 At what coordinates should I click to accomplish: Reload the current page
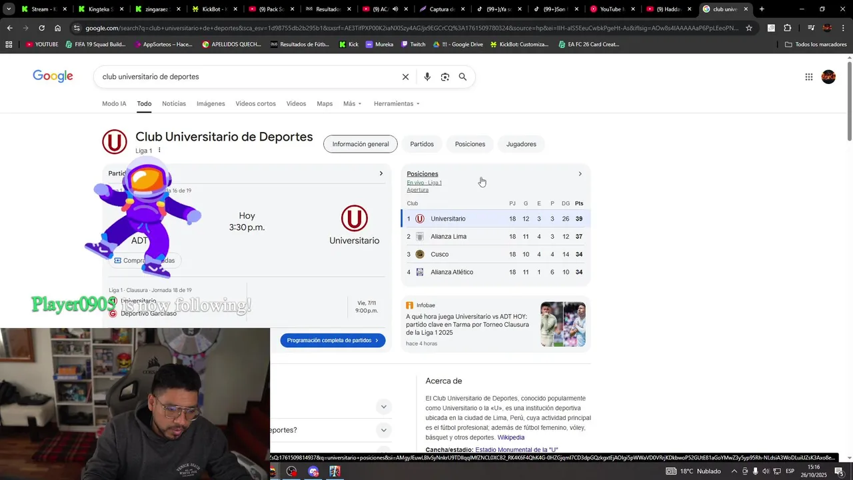(41, 28)
